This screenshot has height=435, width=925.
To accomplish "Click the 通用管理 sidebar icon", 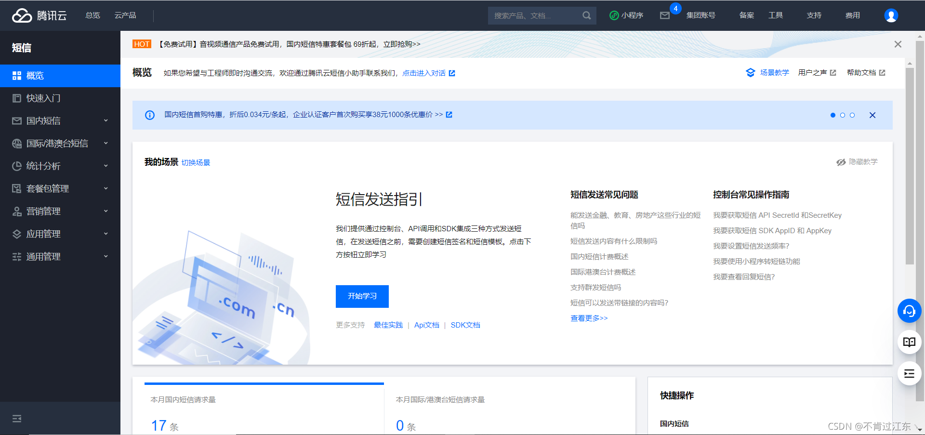I will point(17,257).
